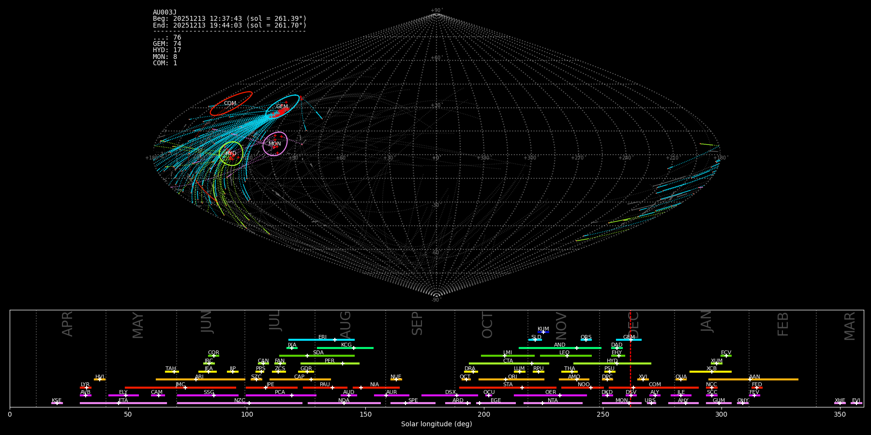Click the MON shower bar in timeline
This screenshot has width=871, height=435.
621,403
